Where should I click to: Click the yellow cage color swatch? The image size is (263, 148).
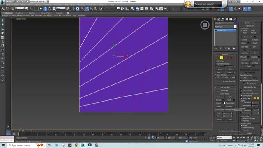tap(258, 98)
